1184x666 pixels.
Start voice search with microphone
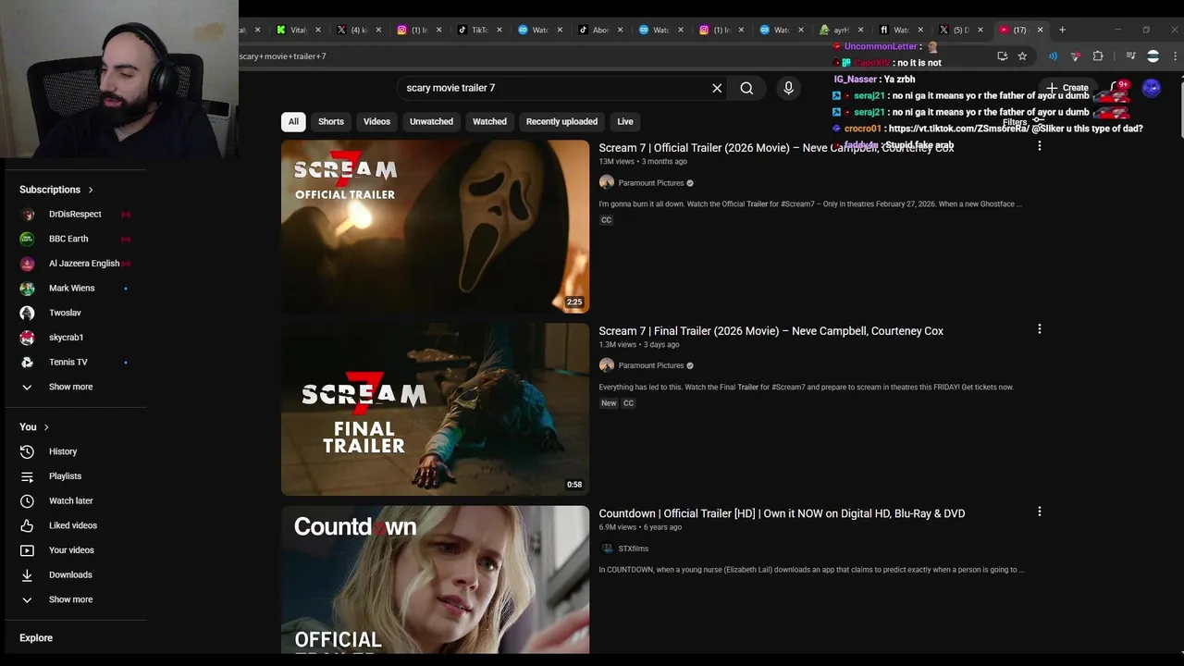click(788, 88)
